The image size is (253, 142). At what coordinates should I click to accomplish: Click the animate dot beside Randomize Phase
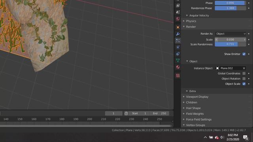coord(249,8)
